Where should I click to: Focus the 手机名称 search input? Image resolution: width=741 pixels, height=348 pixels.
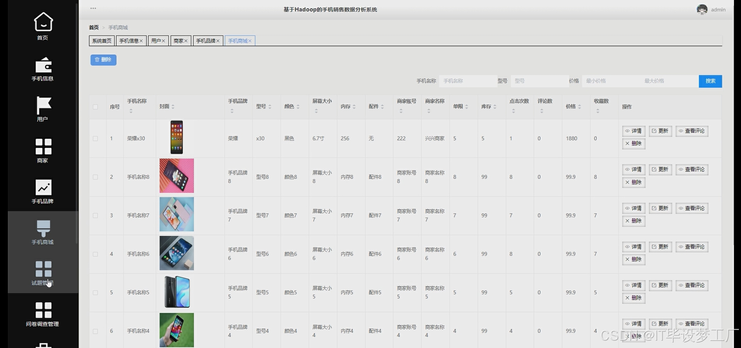pyautogui.click(x=468, y=81)
